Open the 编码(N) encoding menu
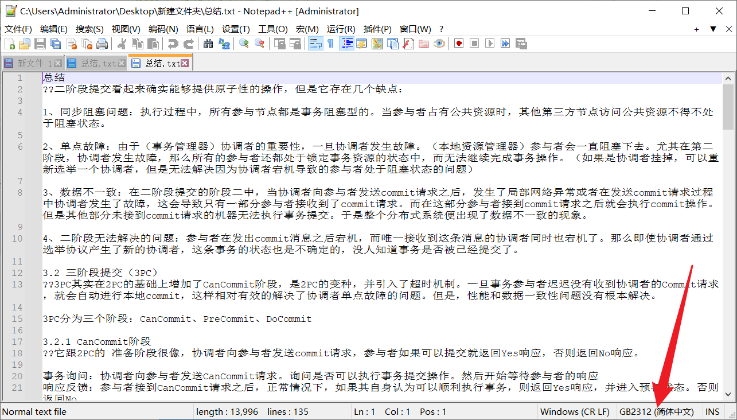This screenshot has height=420, width=737. 163,29
